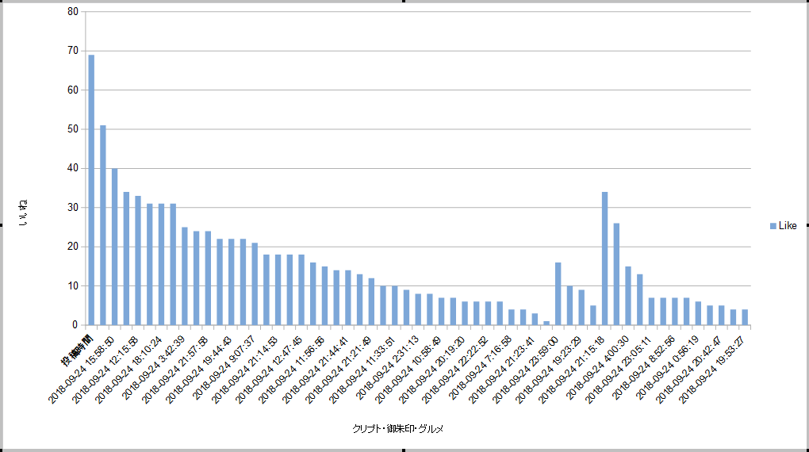Click the right-middle chart resize handle
The image size is (809, 452).
click(807, 226)
